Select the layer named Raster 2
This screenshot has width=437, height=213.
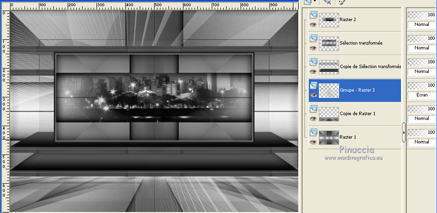(348, 20)
